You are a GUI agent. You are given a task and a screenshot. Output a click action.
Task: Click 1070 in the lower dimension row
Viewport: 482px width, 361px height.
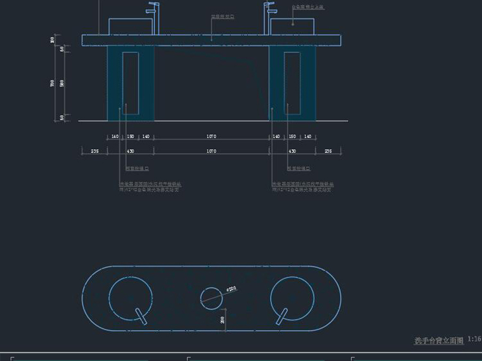point(211,151)
